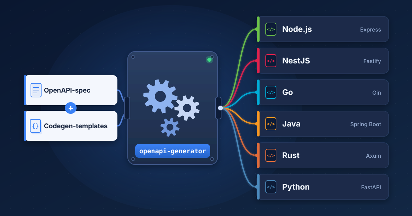
Task: Click the small bottom gear icon
Action: coord(170,127)
